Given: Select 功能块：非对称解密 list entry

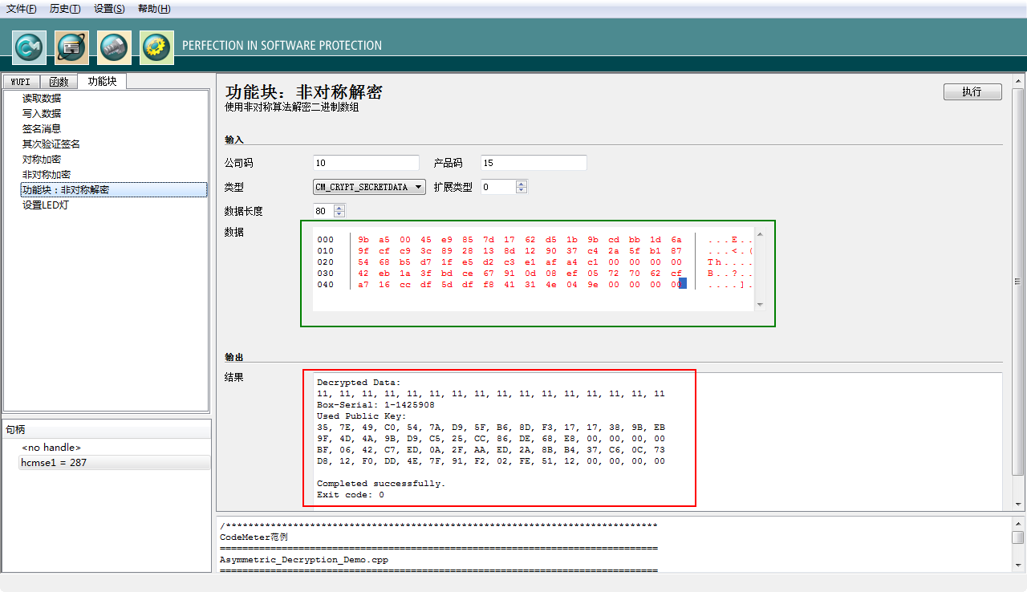Looking at the screenshot, I should tap(114, 190).
